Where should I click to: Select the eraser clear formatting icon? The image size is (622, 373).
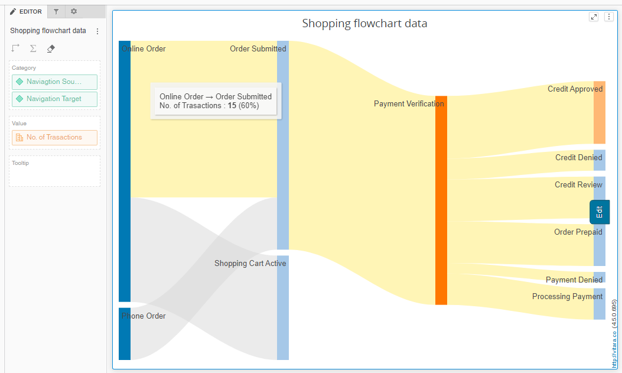coord(51,48)
